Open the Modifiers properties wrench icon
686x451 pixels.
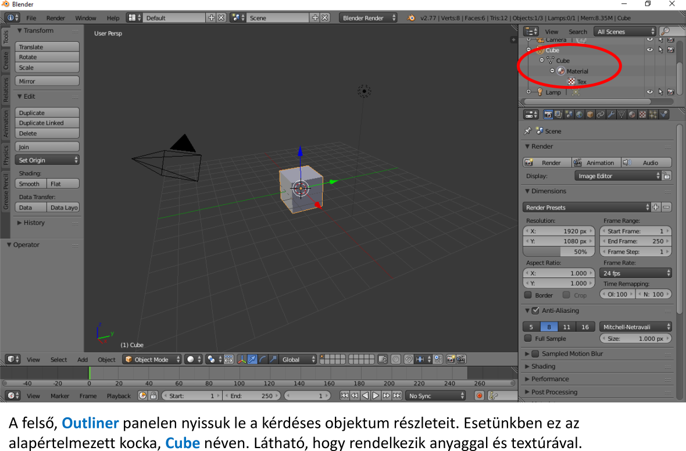[x=611, y=114]
